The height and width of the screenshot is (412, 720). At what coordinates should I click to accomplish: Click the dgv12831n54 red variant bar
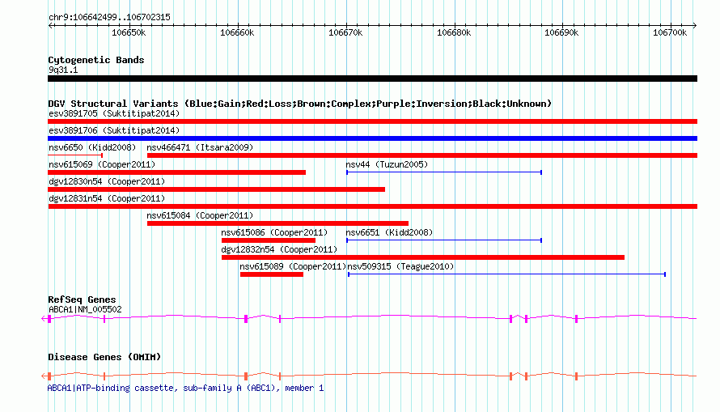(x=372, y=206)
